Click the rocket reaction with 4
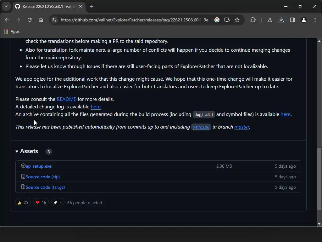Screen dimensions: 322x242 point(58,203)
